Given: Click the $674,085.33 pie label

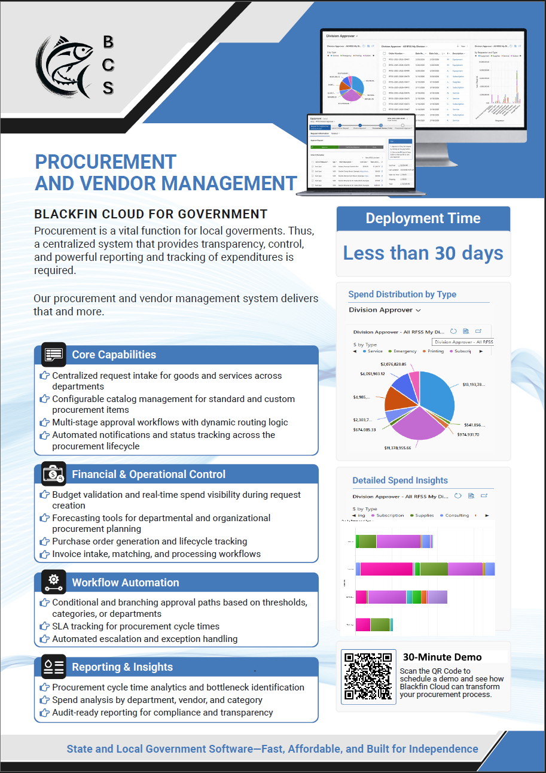Looking at the screenshot, I should click(x=364, y=430).
